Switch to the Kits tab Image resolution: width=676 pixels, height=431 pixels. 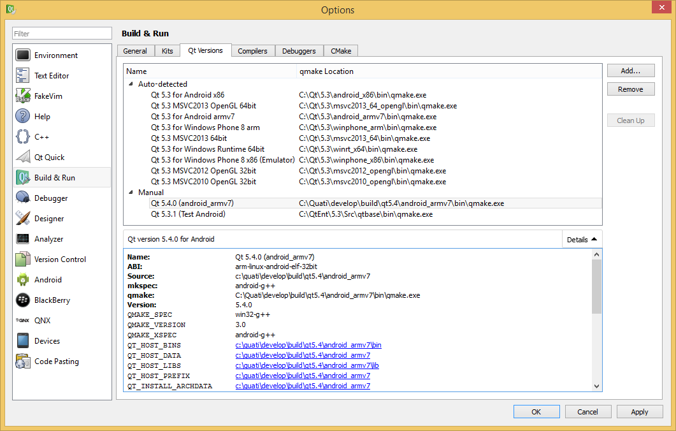pos(167,51)
